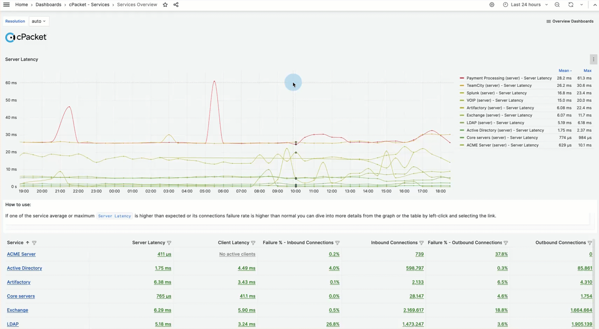Toggle TeamCity series in legend
599x329 pixels.
coord(499,85)
